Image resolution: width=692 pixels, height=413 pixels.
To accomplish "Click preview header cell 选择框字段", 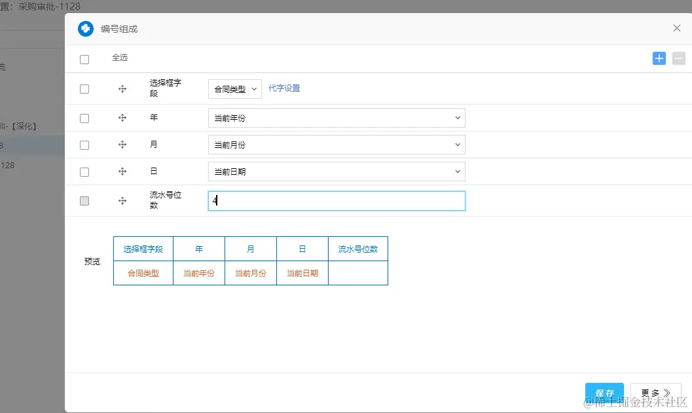I will 143,249.
